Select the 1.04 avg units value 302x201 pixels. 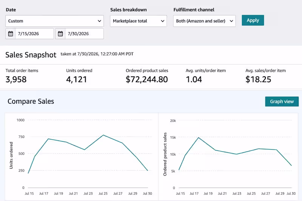194,79
